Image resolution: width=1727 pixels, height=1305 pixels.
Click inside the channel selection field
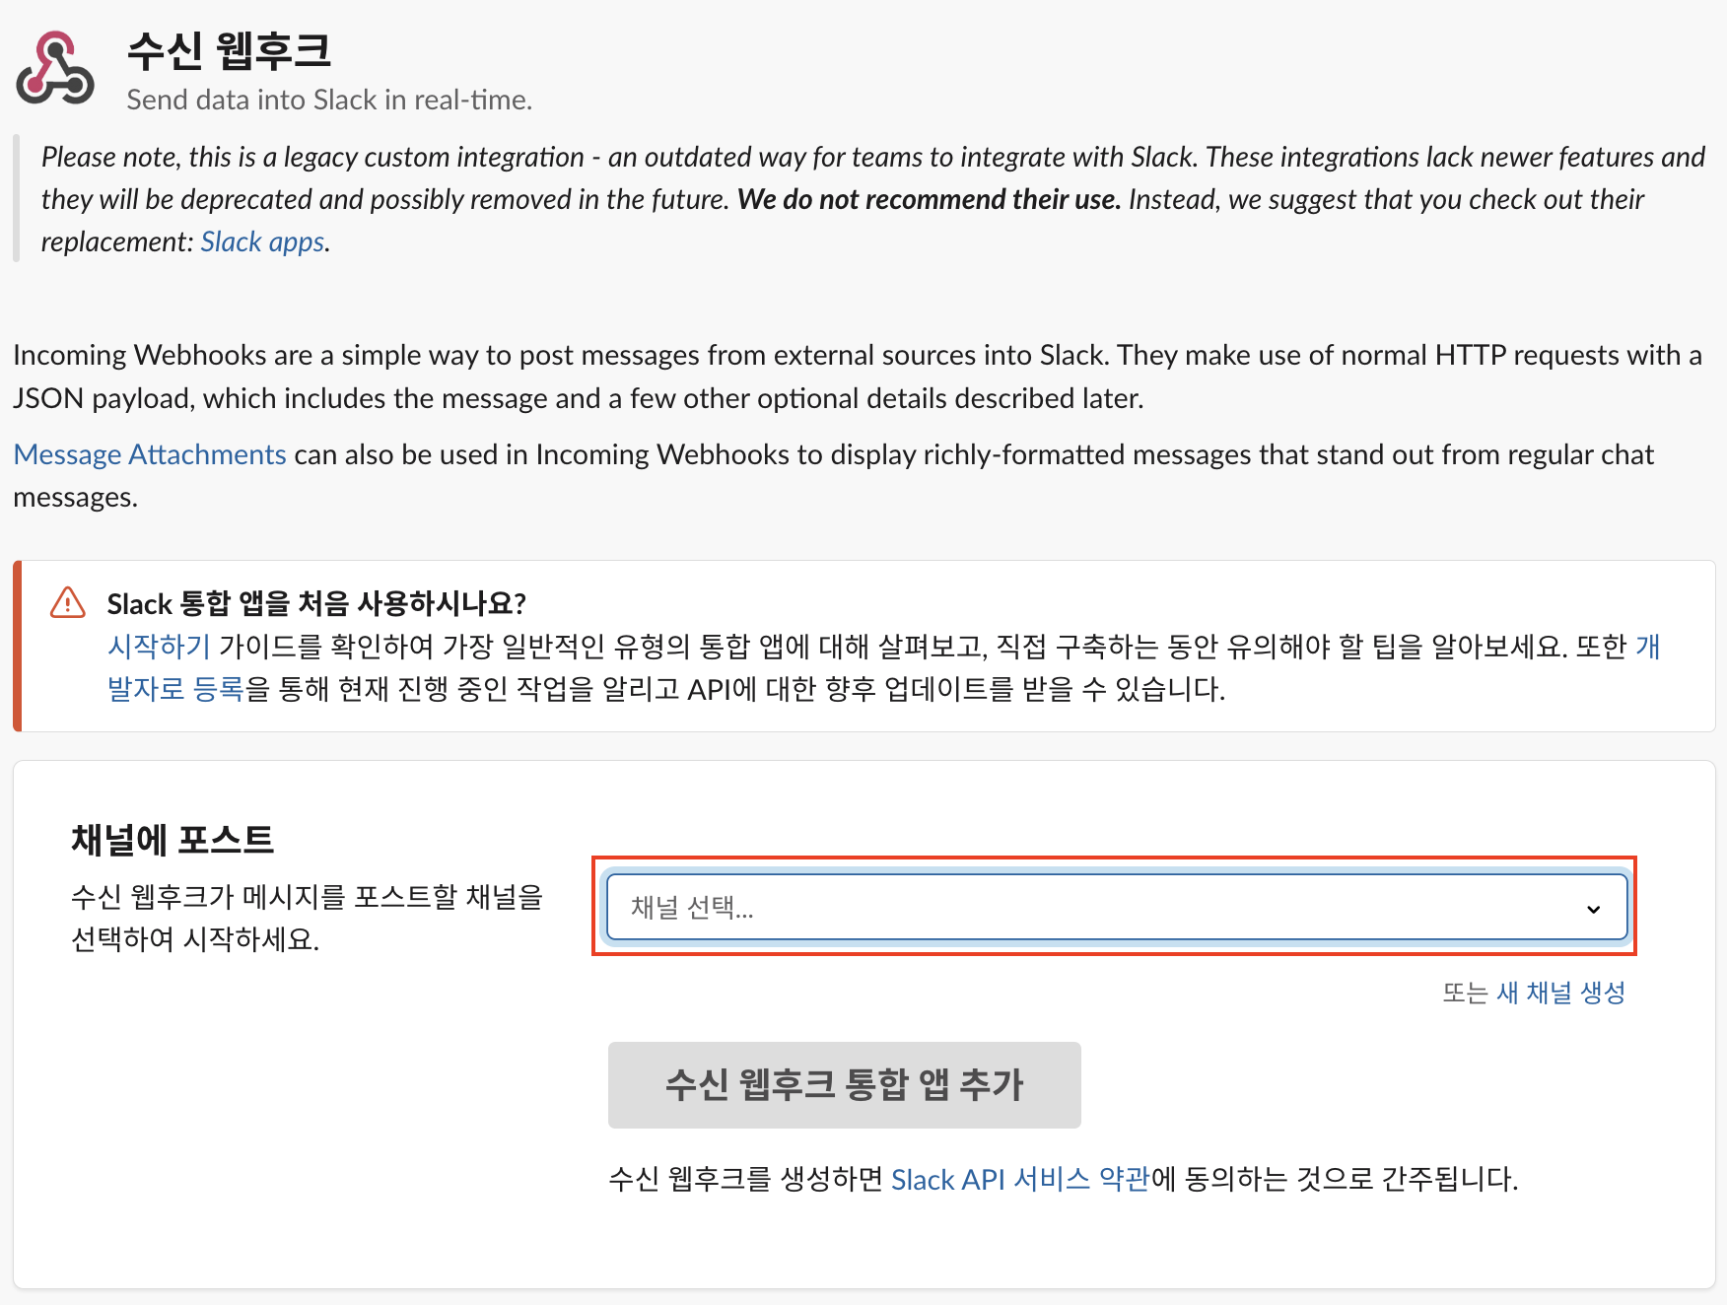pyautogui.click(x=887, y=908)
